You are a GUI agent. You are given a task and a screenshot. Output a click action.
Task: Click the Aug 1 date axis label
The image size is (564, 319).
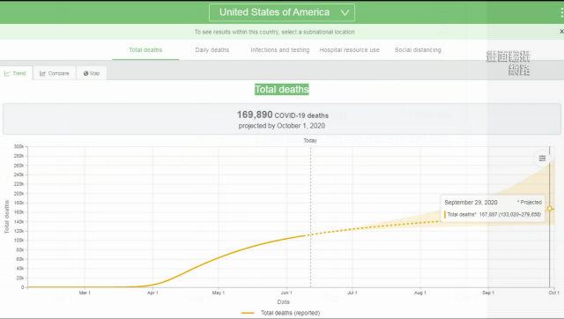coord(420,293)
